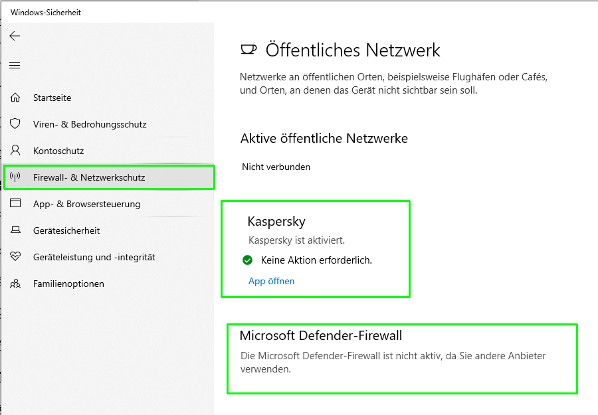Click the Firewall- & Netzwerkschutz antenna icon
Screen dimensions: 598x415
[15, 177]
